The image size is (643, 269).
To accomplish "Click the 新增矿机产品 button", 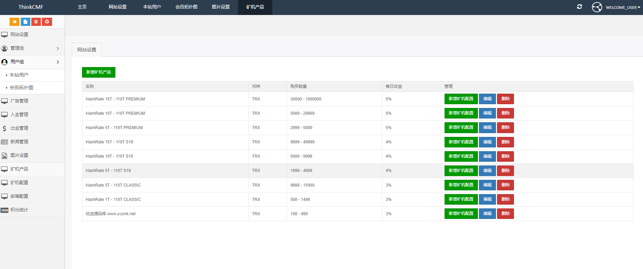I will [x=99, y=72].
